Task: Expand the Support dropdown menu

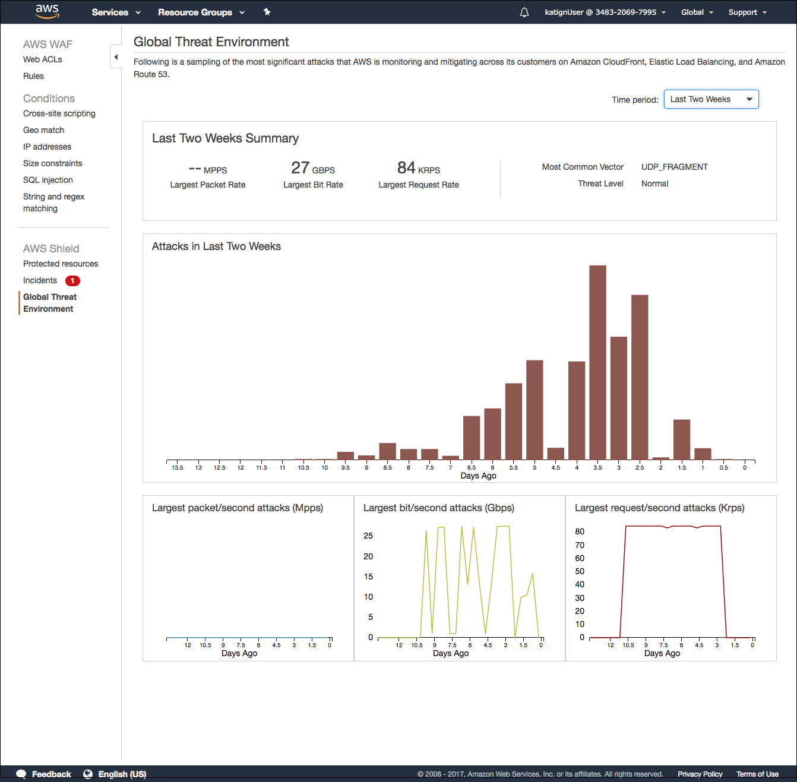Action: pos(747,12)
